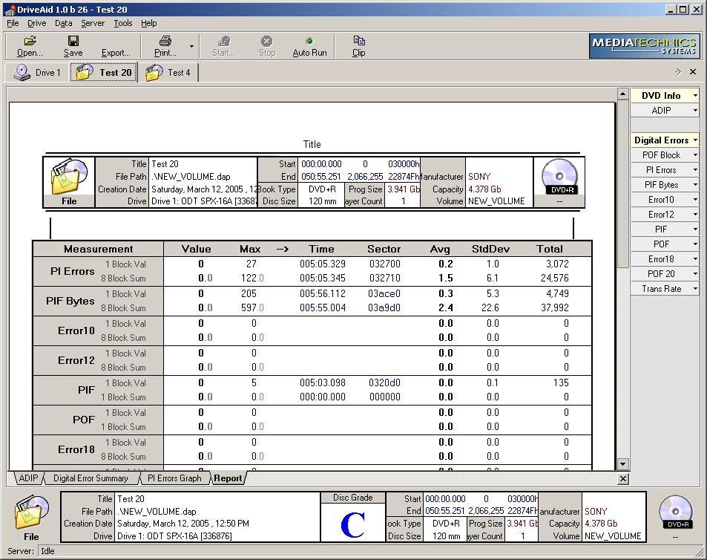The image size is (707, 560).
Task: Expand the Digital Errors panel section
Action: click(665, 140)
